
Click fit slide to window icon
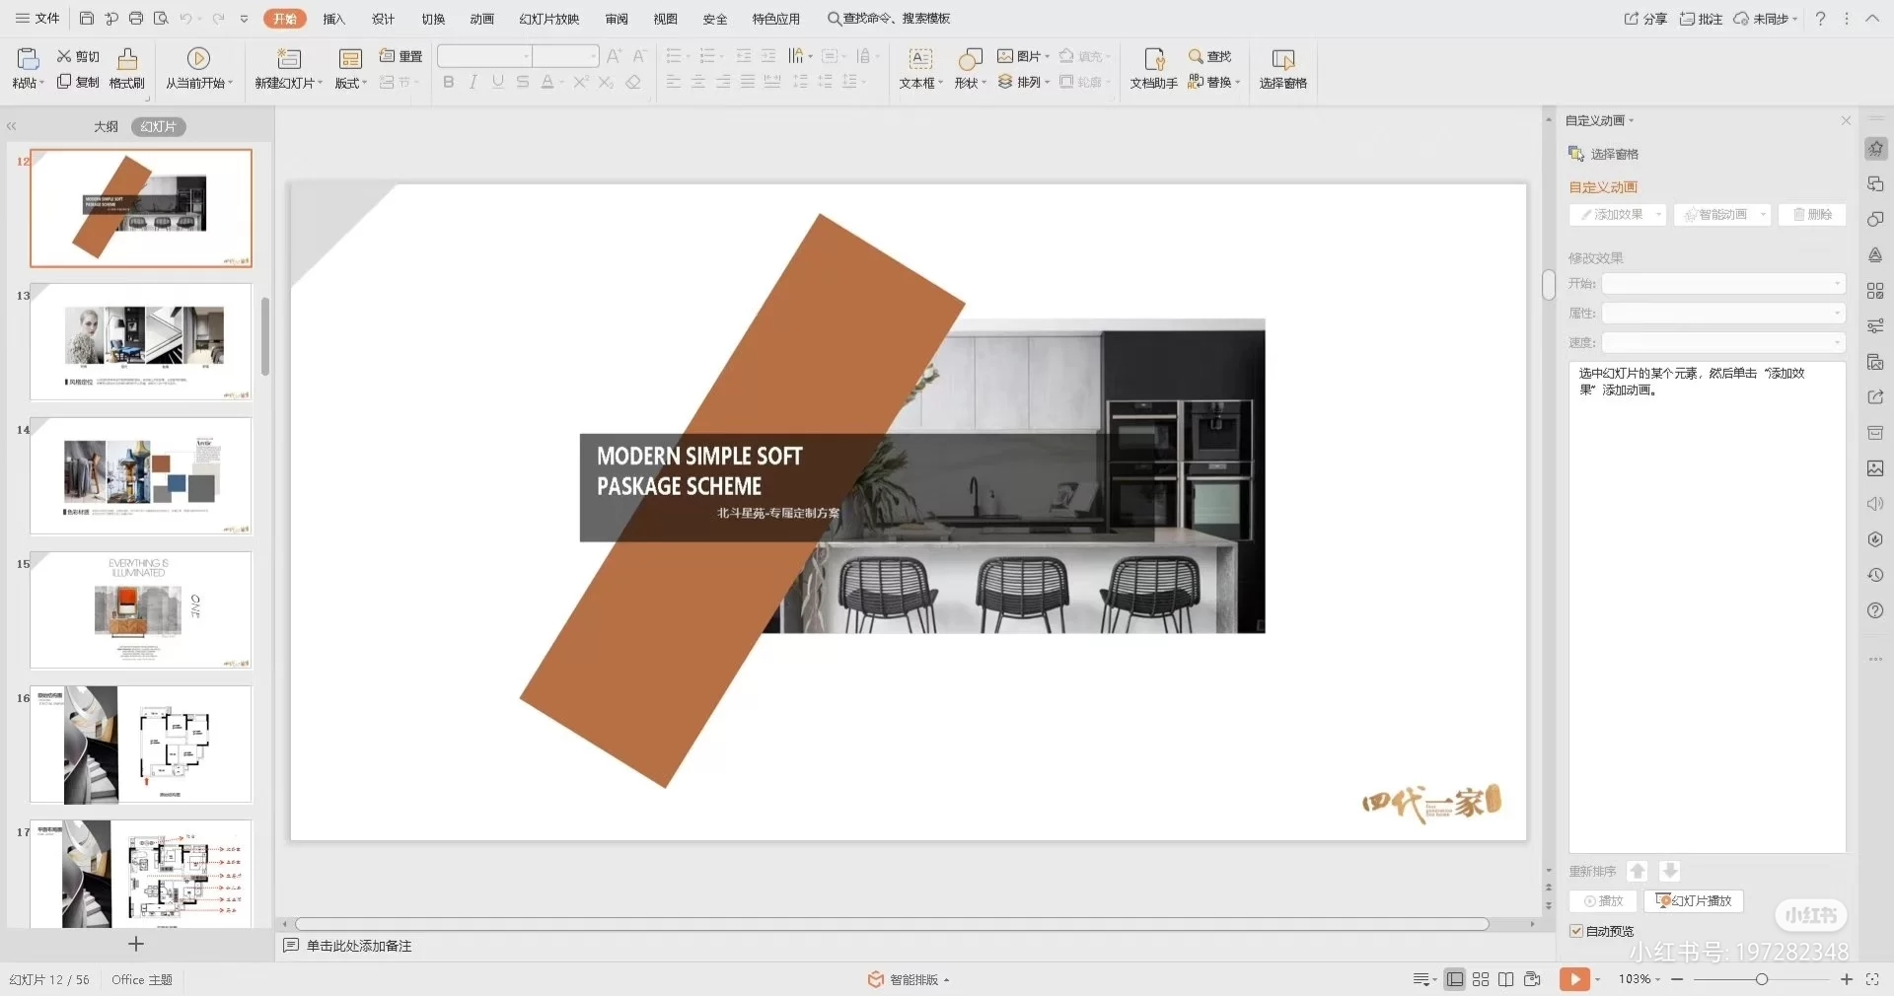(1872, 979)
